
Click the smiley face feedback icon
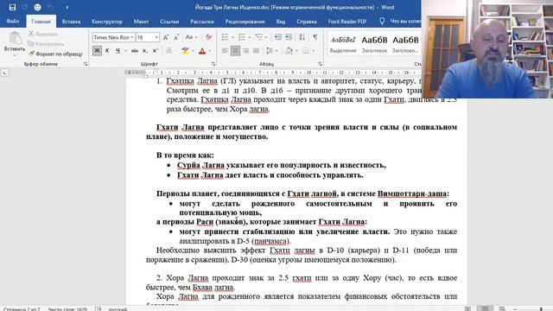(x=37, y=7)
